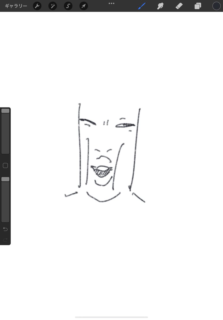Viewport: 223px width, 320px height.
Task: Click the brush opacity slider handle
Action: coord(5,179)
